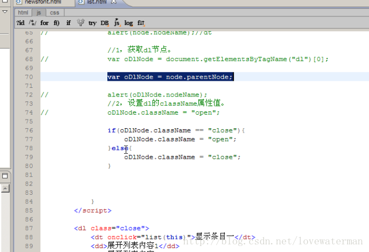The image size is (369, 252).
Task: Click the closing brace on line 84
Action: click(93, 202)
